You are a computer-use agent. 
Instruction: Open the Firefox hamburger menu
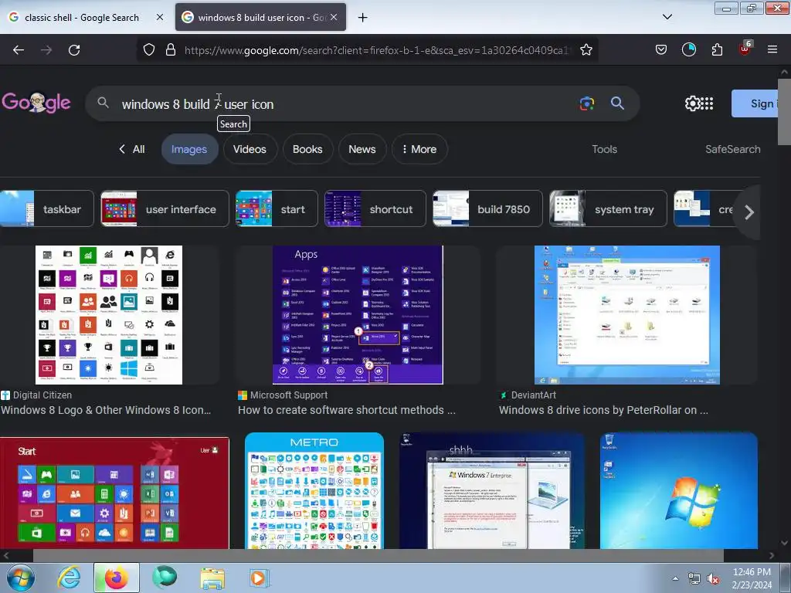[772, 49]
